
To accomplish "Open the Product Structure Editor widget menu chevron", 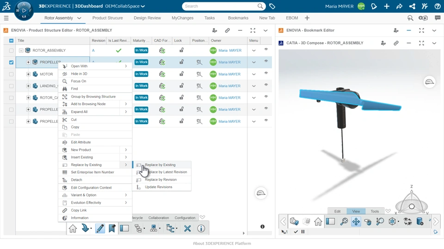I will [x=265, y=30].
